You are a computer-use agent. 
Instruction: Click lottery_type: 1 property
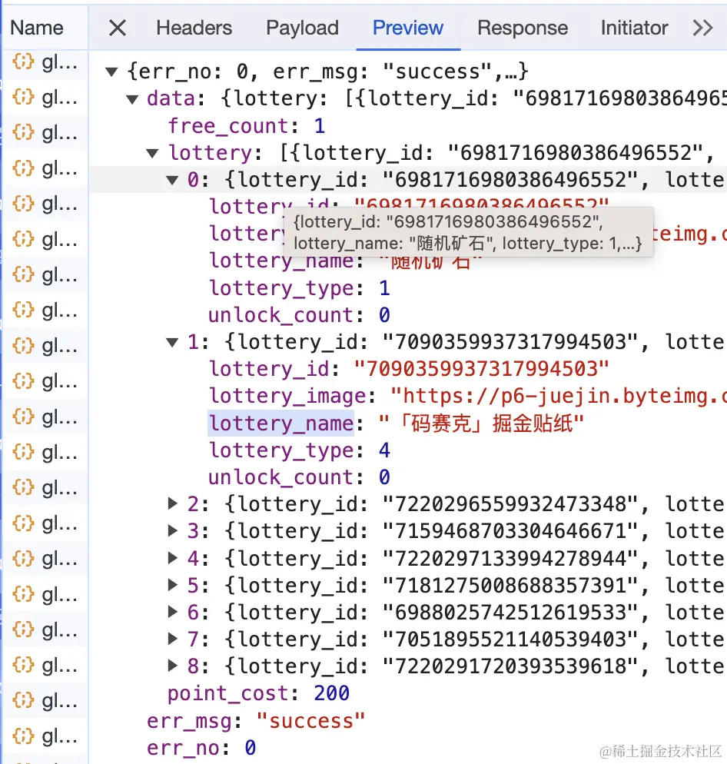tap(299, 288)
